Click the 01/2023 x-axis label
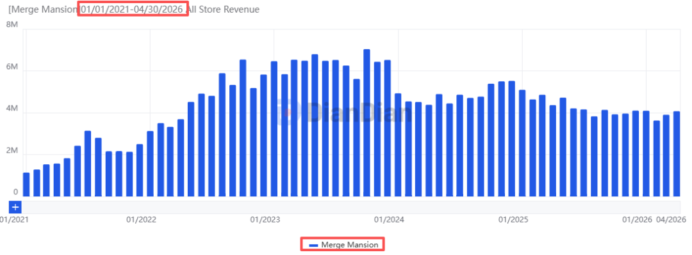 (x=265, y=219)
